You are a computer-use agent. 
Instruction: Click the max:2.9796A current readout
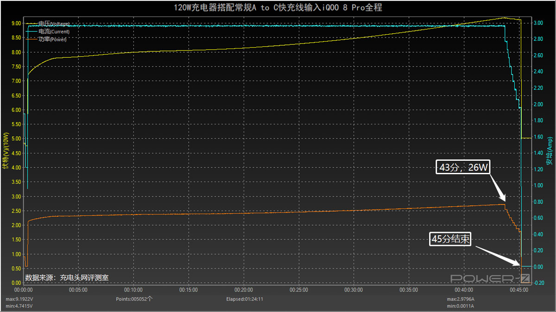tap(461, 299)
